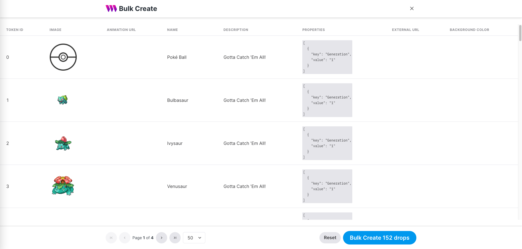Click the thirdweb logo icon

(111, 8)
